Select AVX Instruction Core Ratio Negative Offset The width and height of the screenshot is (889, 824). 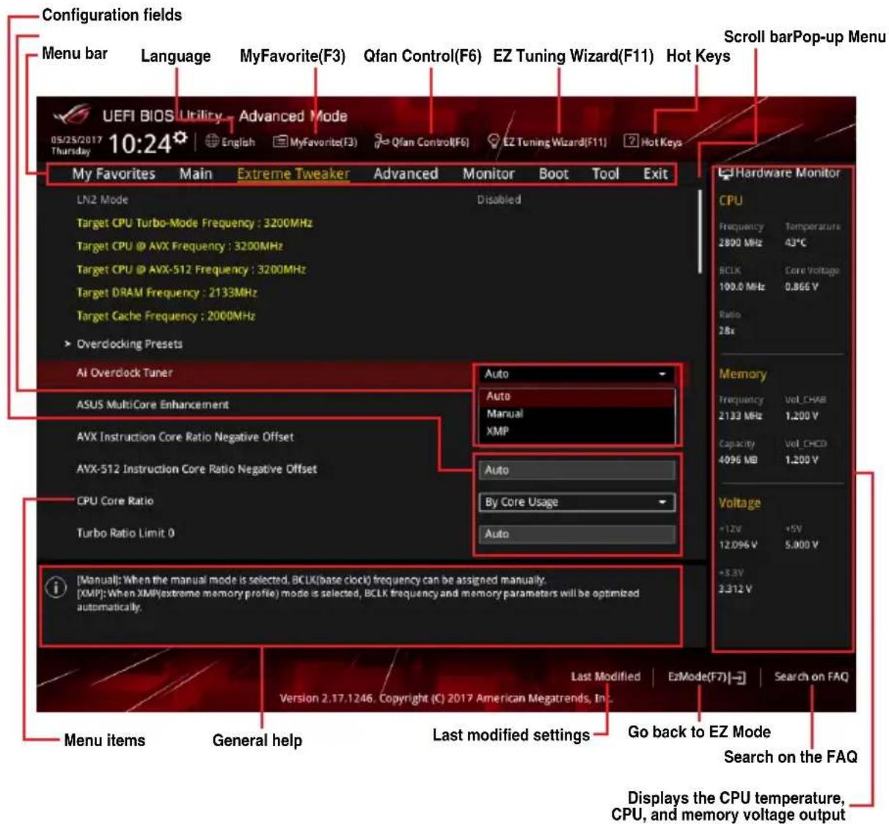click(185, 437)
